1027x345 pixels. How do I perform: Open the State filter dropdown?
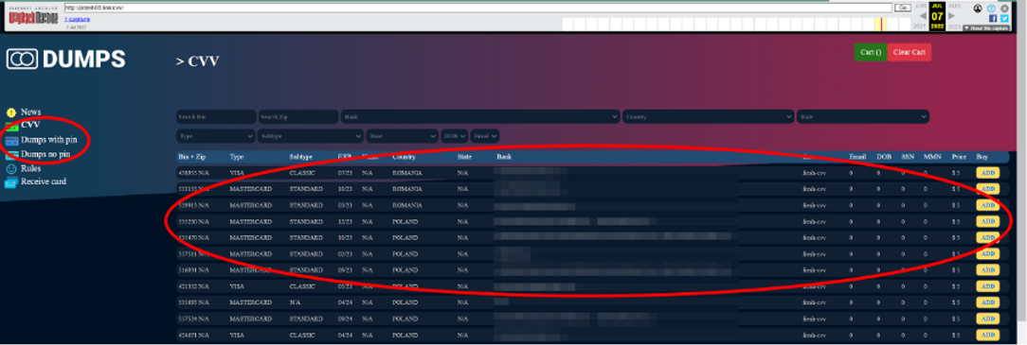click(862, 117)
